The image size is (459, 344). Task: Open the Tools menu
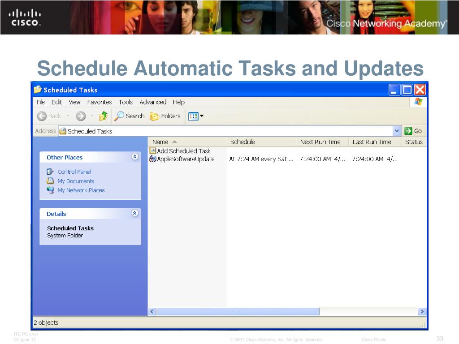[126, 102]
